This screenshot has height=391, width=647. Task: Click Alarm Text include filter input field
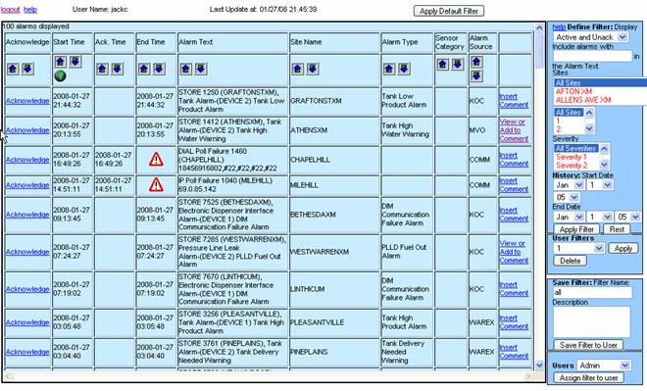click(x=592, y=56)
